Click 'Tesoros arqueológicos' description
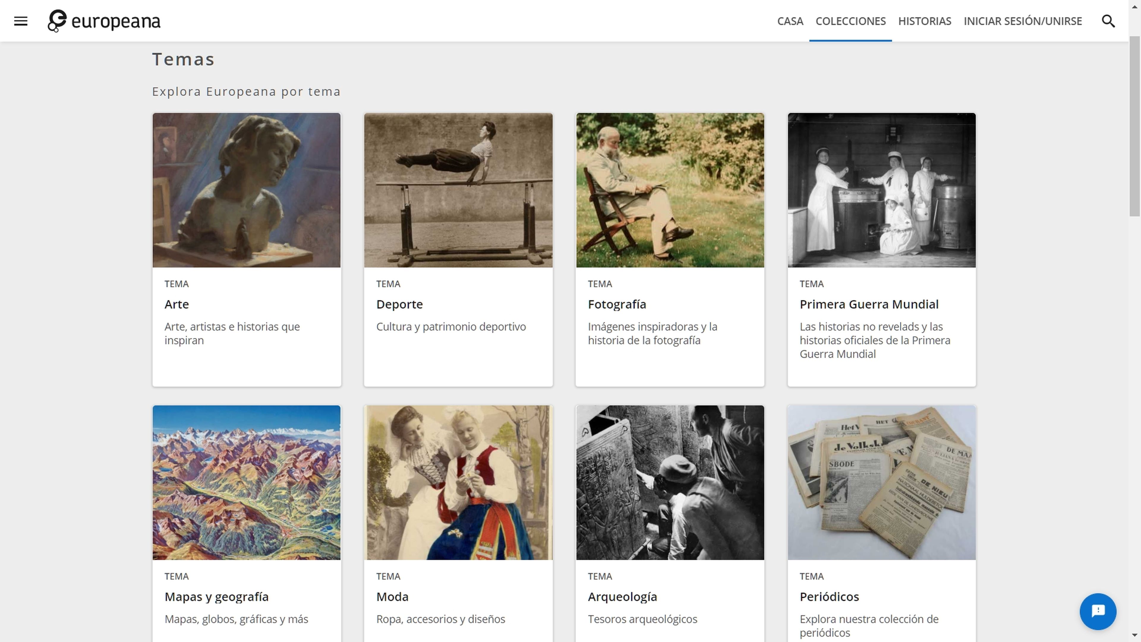The width and height of the screenshot is (1141, 642). pos(642,619)
